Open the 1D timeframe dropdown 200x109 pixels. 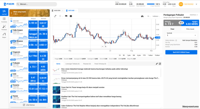pos(149,16)
